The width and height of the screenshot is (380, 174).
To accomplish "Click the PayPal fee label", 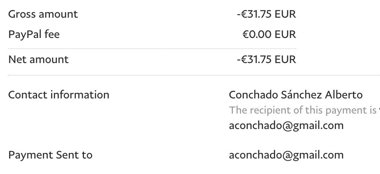I will pos(34,35).
